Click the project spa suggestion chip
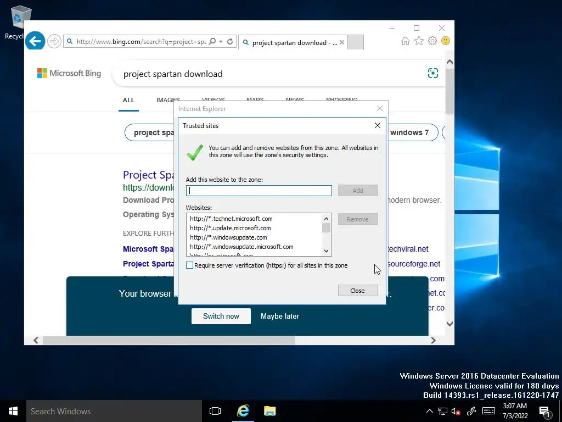This screenshot has width=562, height=422. [x=150, y=132]
